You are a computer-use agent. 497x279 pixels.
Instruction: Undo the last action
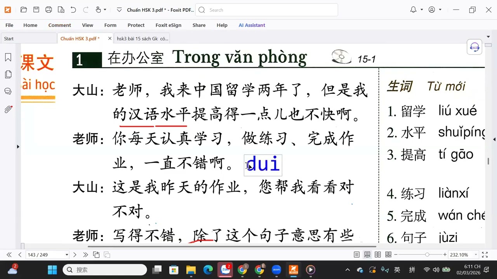(73, 10)
